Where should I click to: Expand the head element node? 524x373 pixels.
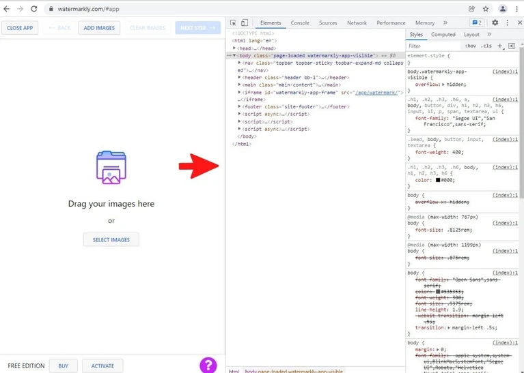coord(234,48)
